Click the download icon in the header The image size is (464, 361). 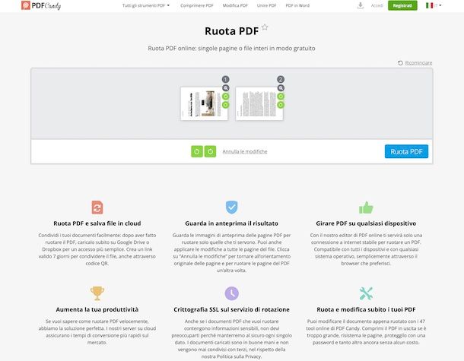pos(360,5)
